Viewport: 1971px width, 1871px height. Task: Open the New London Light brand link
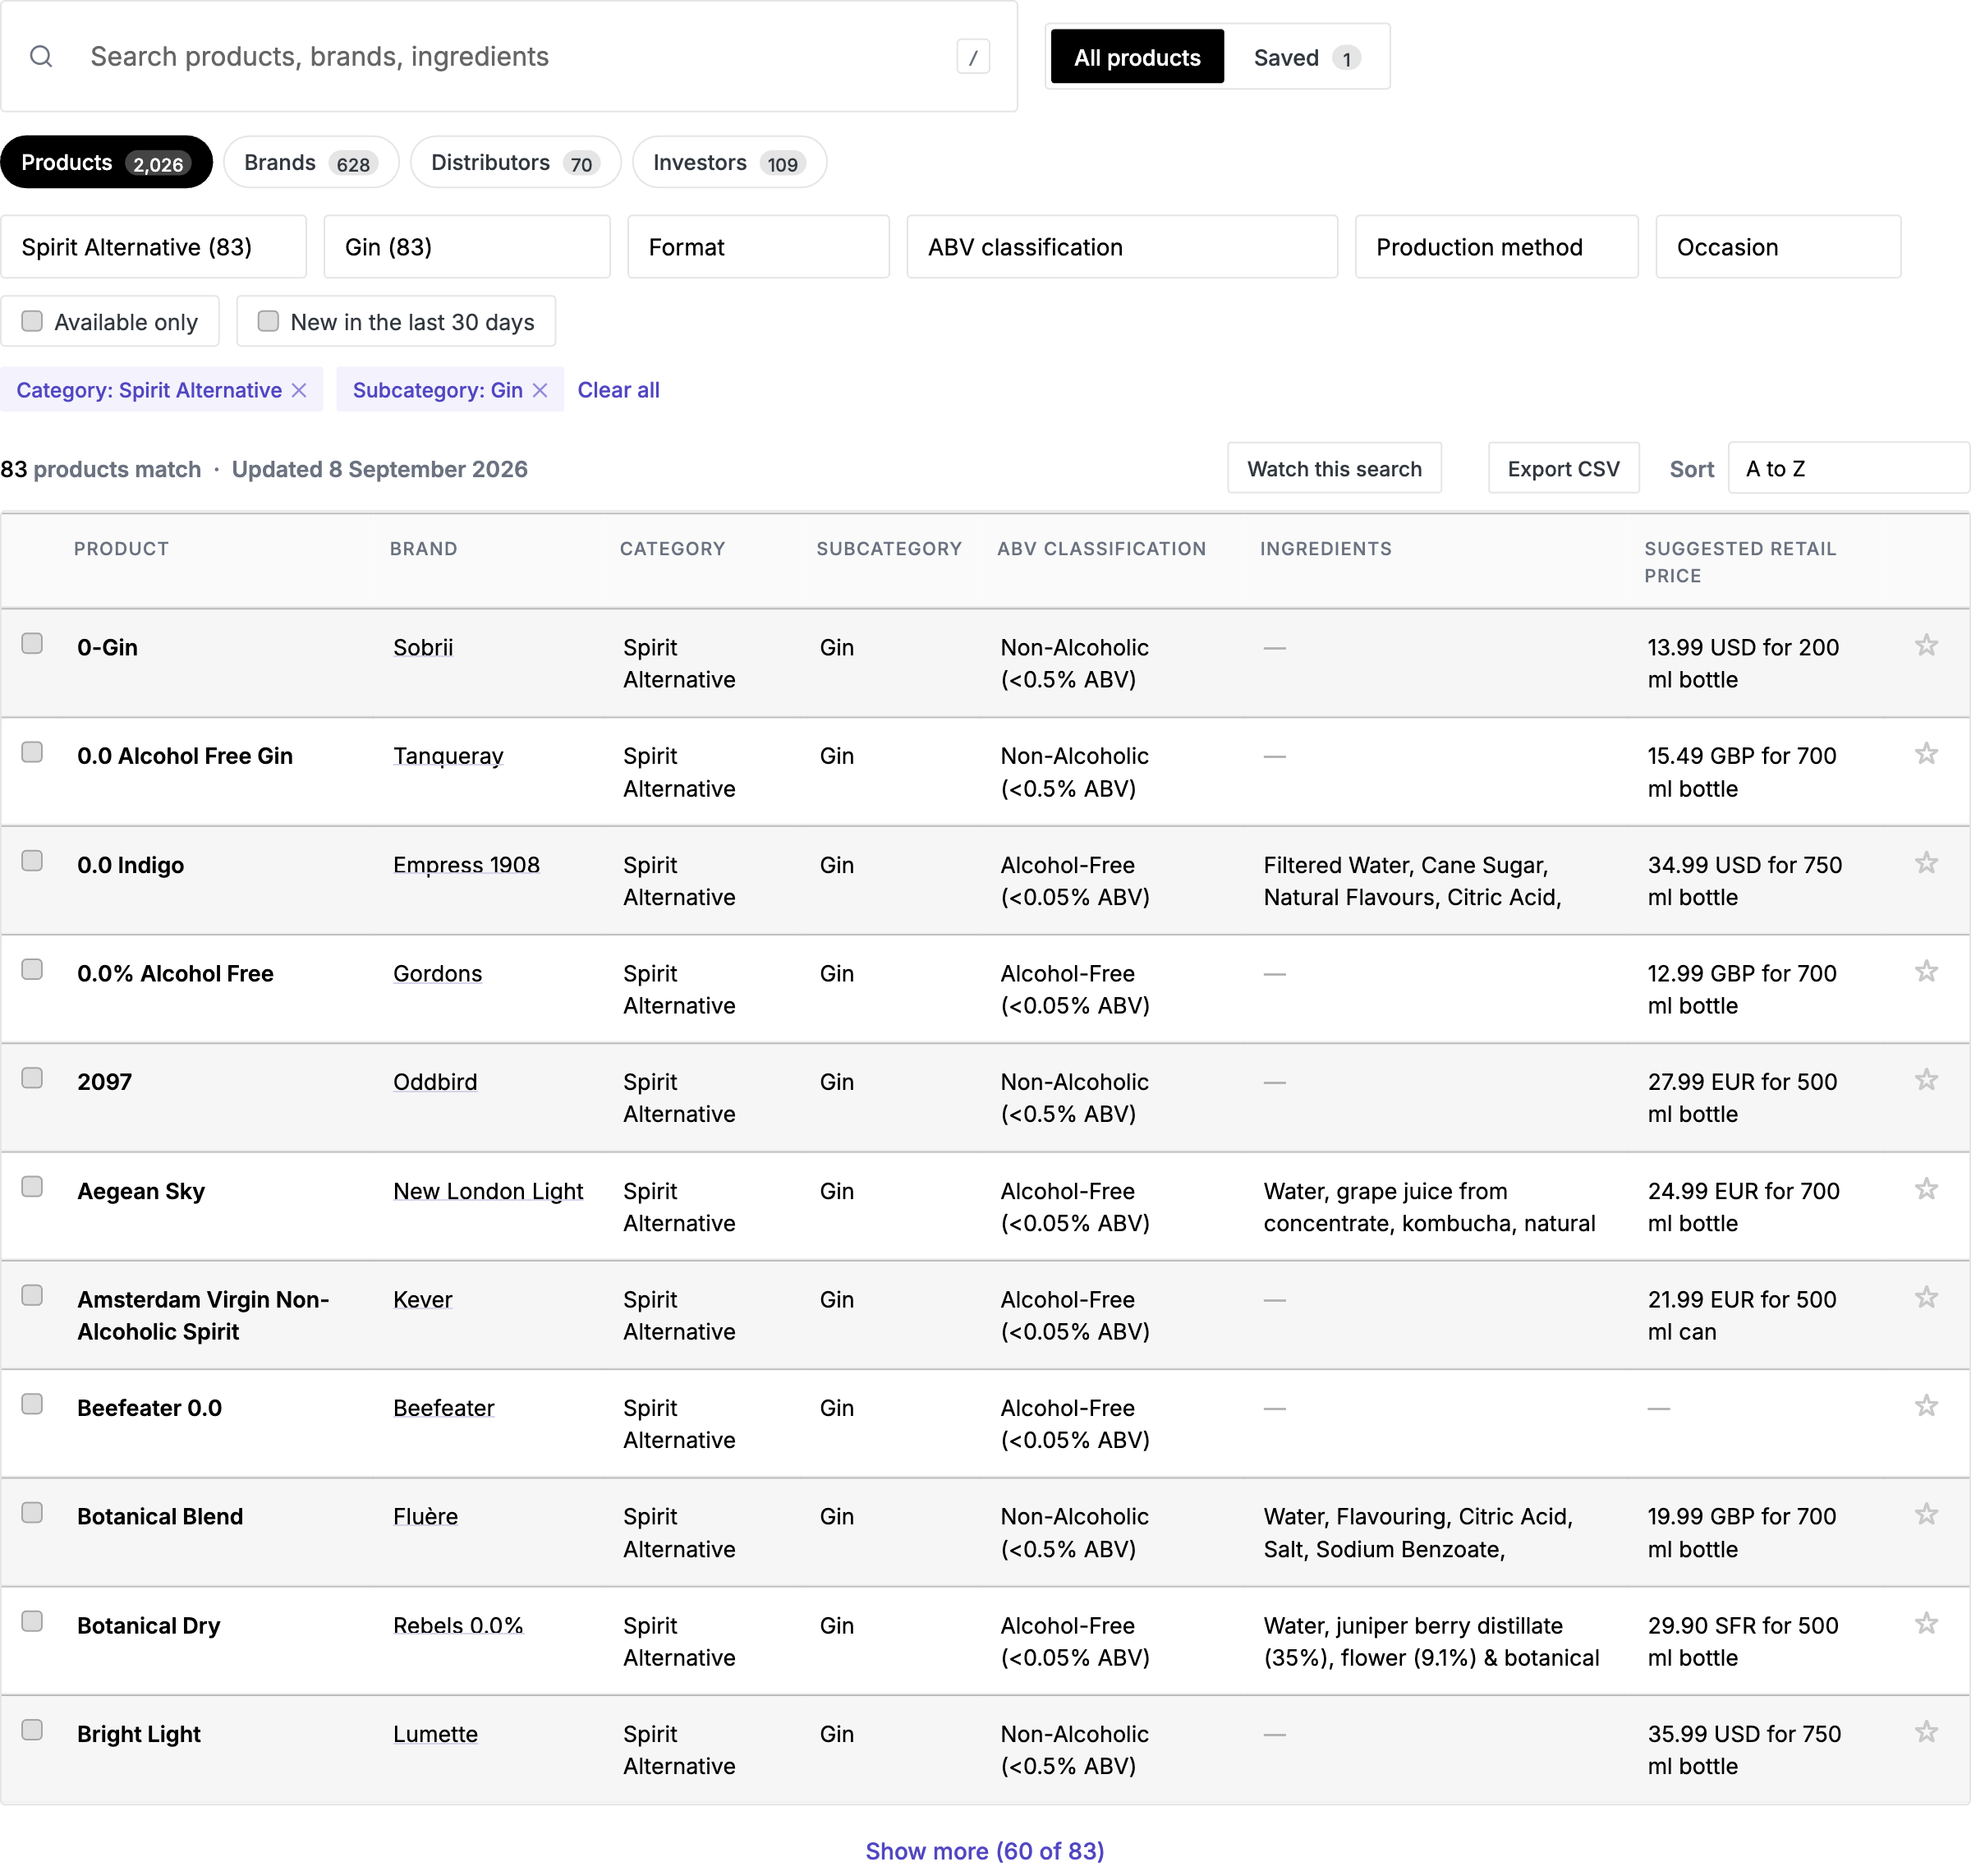point(488,1191)
